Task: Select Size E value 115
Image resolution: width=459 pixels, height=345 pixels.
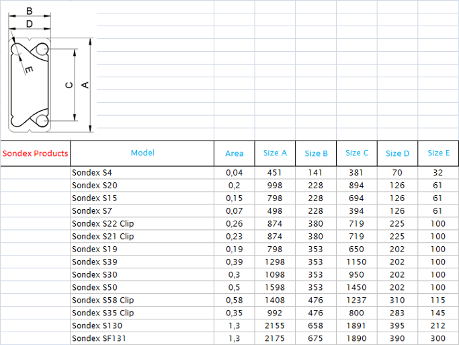Action: click(x=438, y=300)
